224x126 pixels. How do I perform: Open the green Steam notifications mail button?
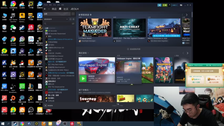165,5
